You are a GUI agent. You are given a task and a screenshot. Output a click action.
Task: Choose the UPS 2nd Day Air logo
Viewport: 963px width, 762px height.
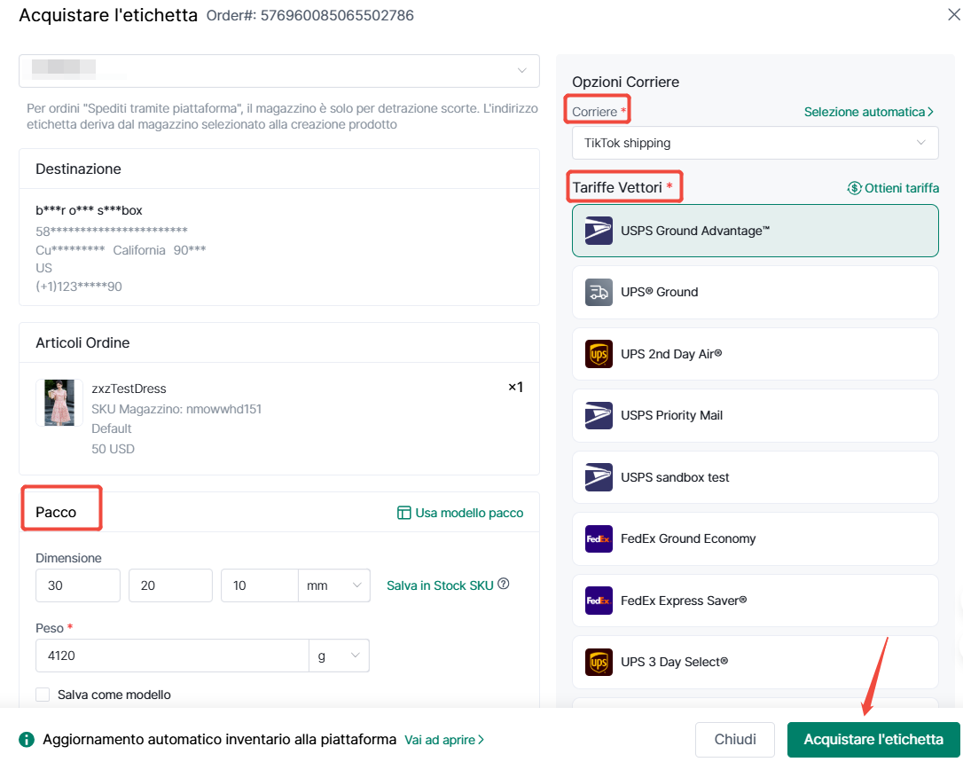point(599,354)
